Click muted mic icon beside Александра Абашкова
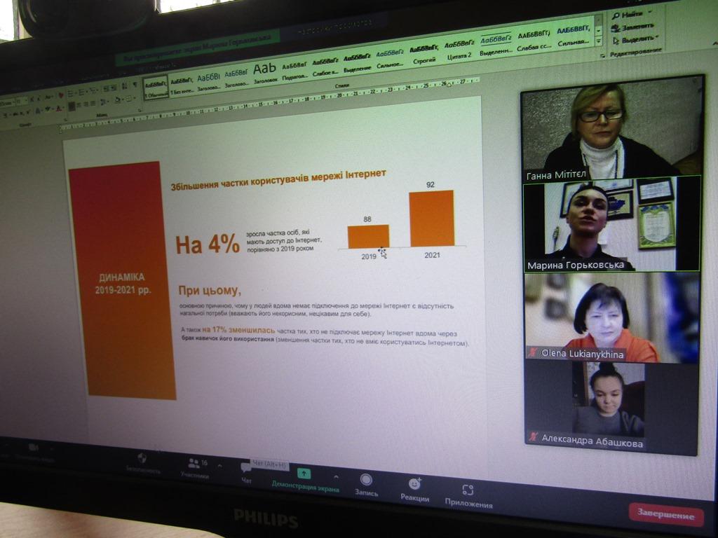Image resolution: width=718 pixels, height=538 pixels. tap(533, 436)
